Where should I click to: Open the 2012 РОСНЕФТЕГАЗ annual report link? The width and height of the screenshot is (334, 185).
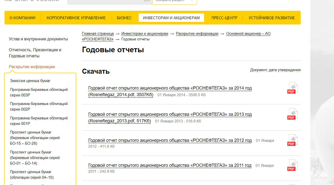click(x=170, y=140)
